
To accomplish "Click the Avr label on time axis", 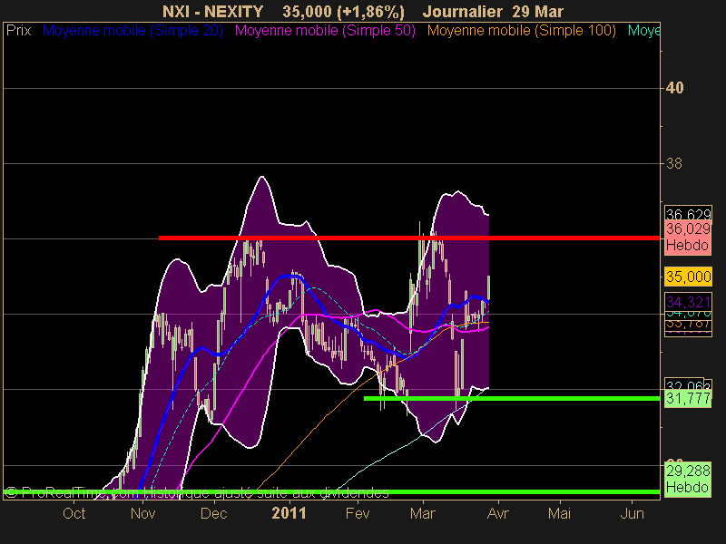I will 498,513.
